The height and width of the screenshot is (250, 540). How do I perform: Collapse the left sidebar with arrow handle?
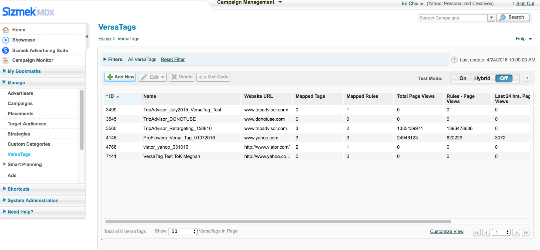tap(87, 36)
